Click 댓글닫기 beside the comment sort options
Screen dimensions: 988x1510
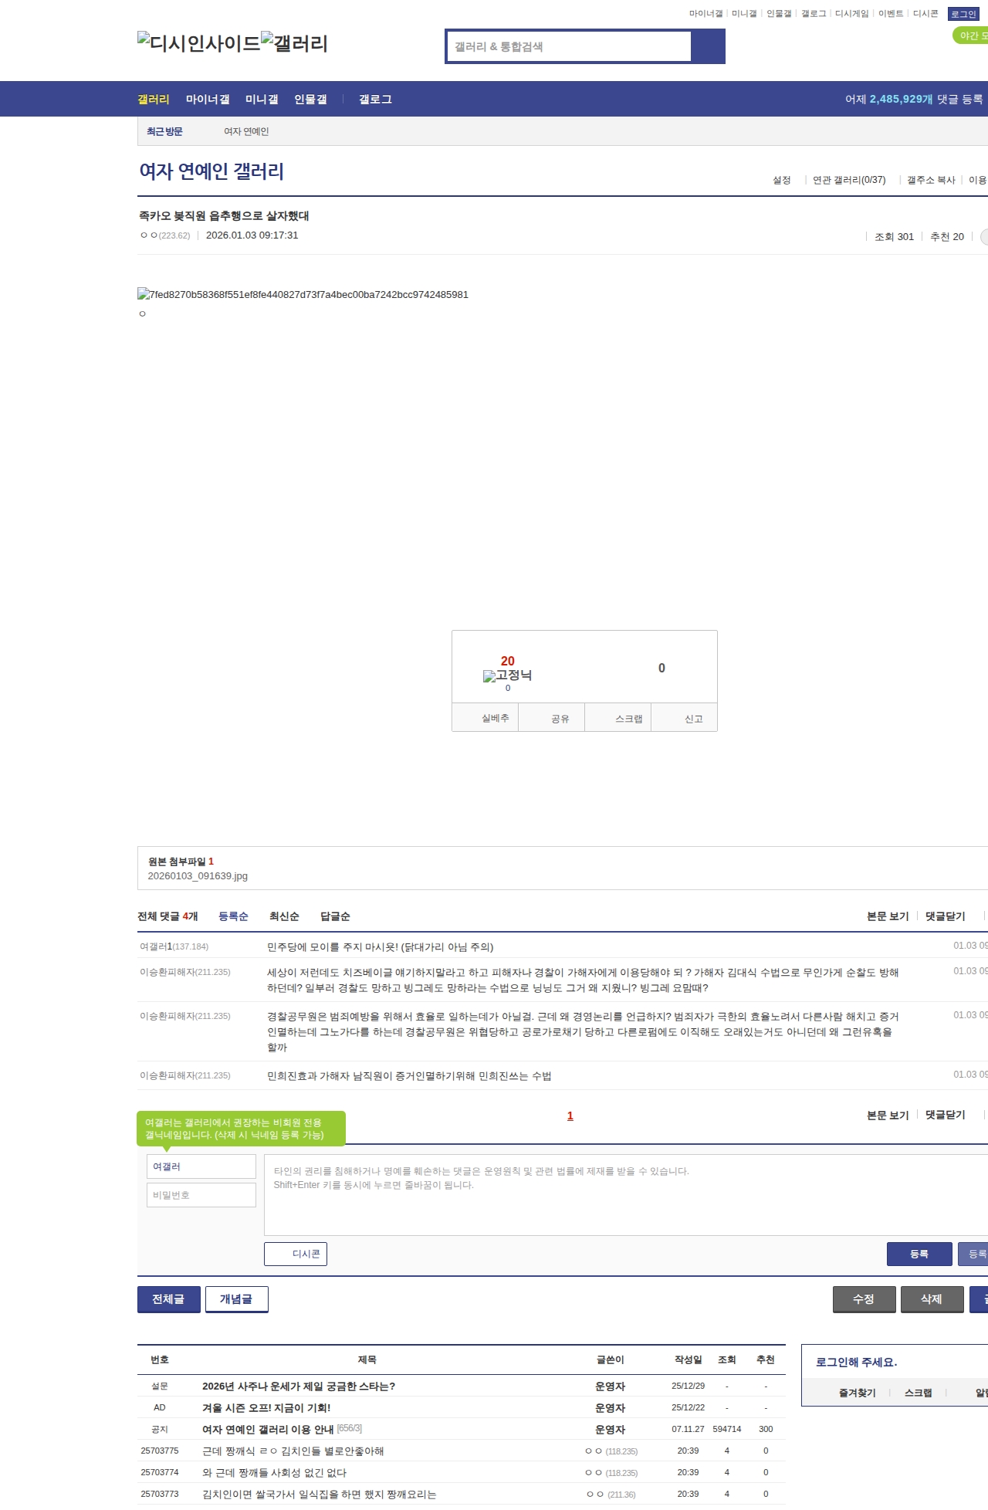(946, 916)
